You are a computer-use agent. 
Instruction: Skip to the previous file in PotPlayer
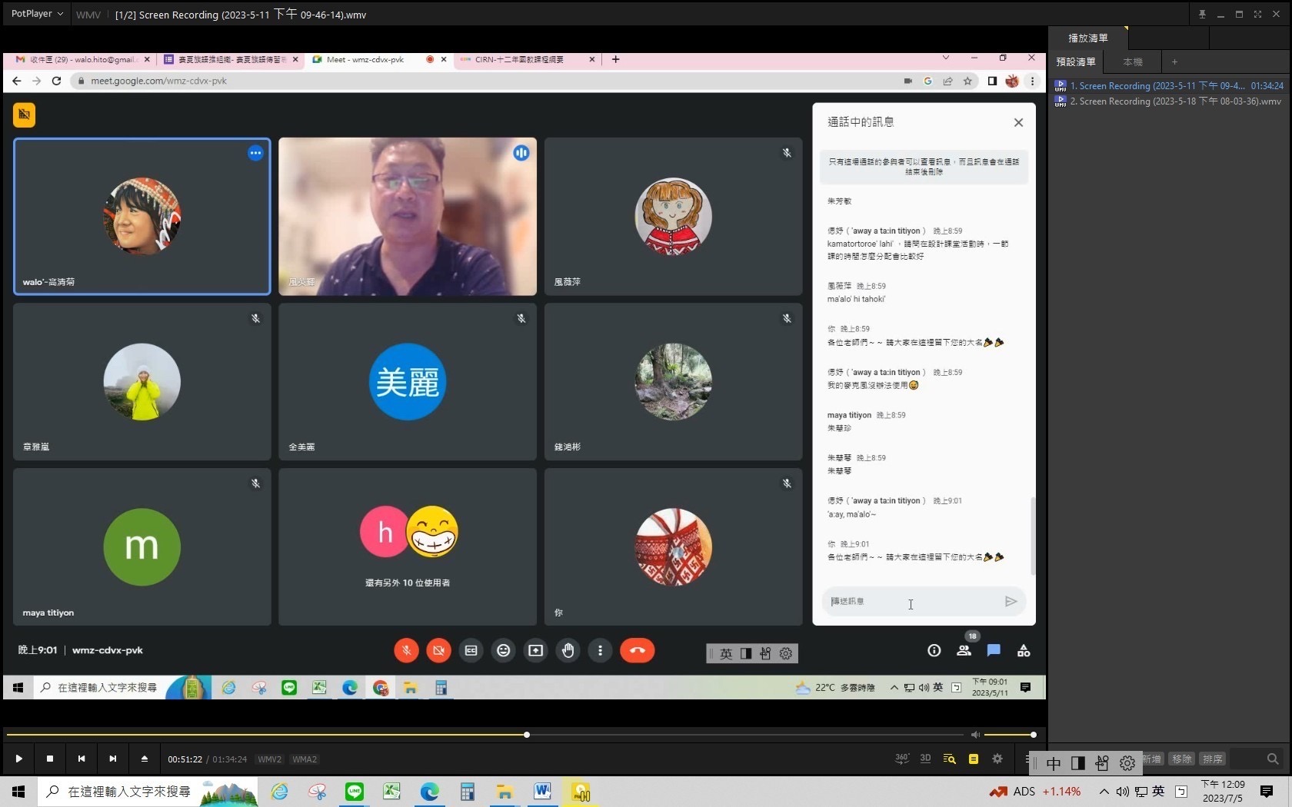coord(82,759)
